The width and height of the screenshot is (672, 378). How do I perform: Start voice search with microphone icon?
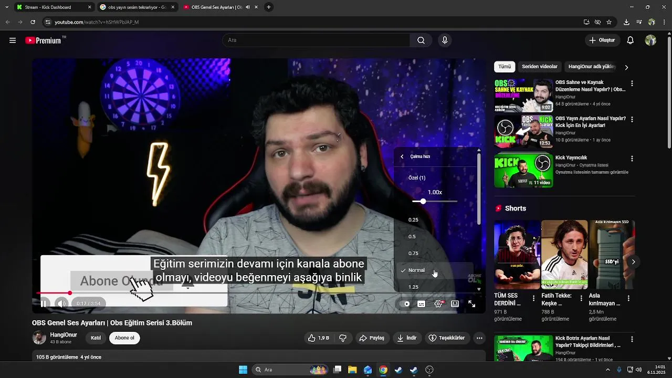click(445, 40)
